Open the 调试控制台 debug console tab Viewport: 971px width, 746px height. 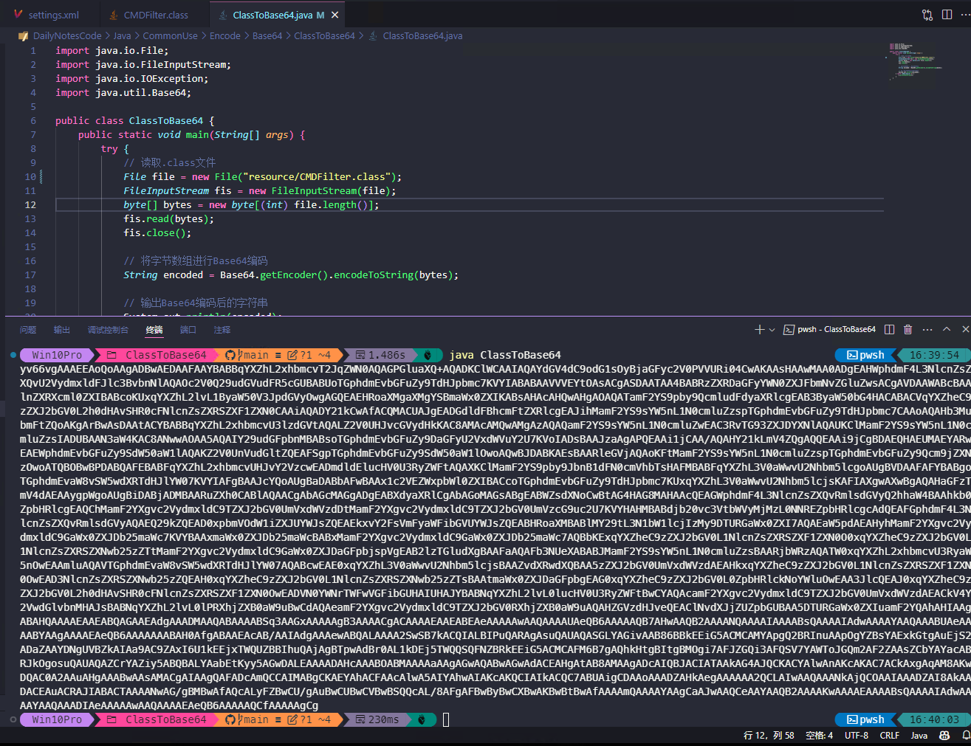click(x=108, y=330)
